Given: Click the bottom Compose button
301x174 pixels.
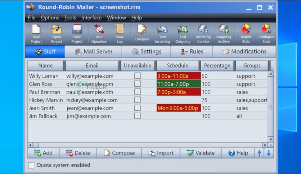Looking at the screenshot, I should click(x=119, y=153).
